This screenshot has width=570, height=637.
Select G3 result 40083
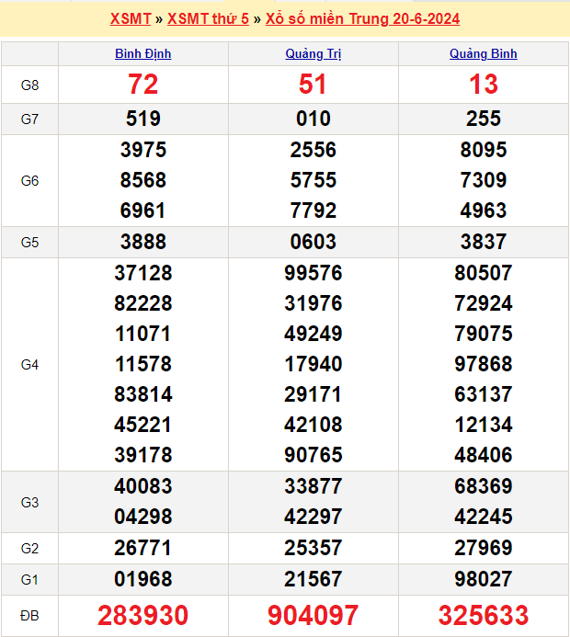tap(142, 486)
